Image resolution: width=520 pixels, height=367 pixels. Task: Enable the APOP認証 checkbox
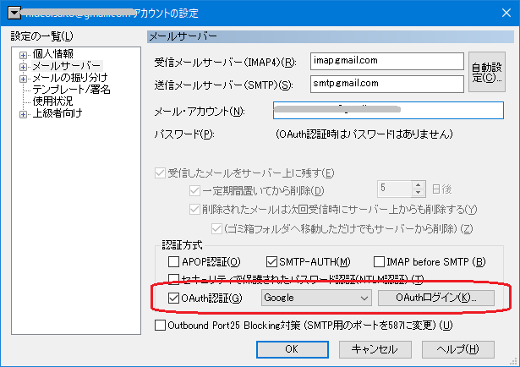point(174,262)
